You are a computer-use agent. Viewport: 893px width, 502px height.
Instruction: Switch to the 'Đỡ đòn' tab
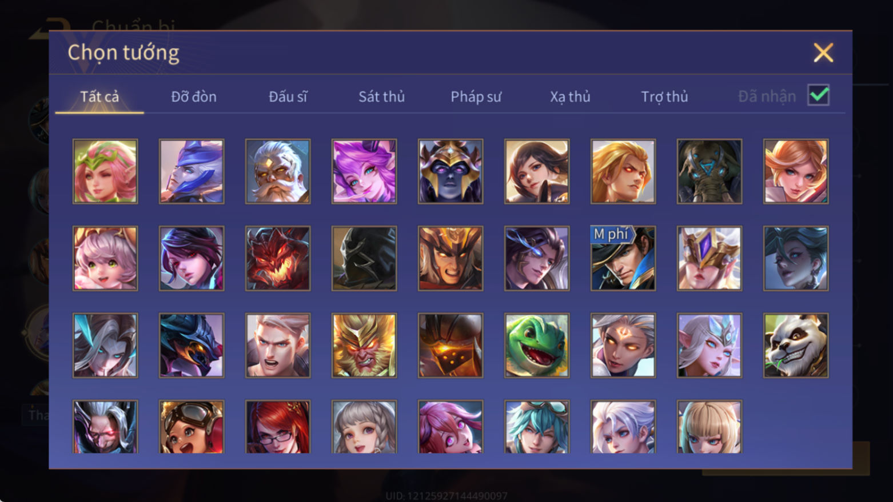coord(194,97)
